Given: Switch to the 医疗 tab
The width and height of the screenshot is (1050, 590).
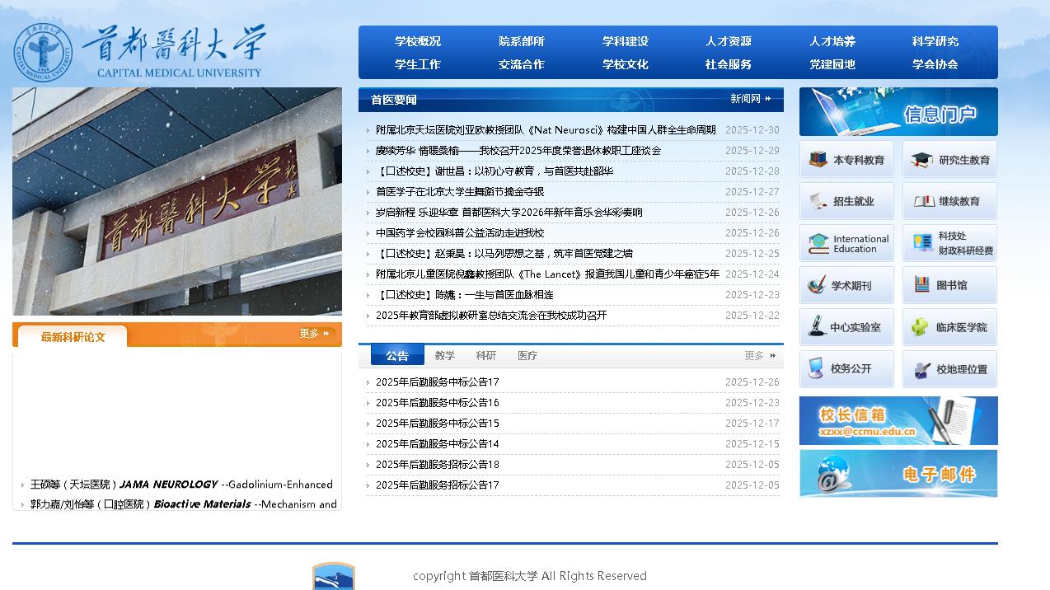Looking at the screenshot, I should 527,355.
